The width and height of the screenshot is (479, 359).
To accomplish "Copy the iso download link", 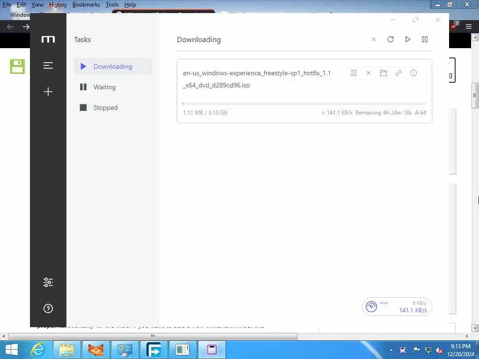I will (x=399, y=73).
